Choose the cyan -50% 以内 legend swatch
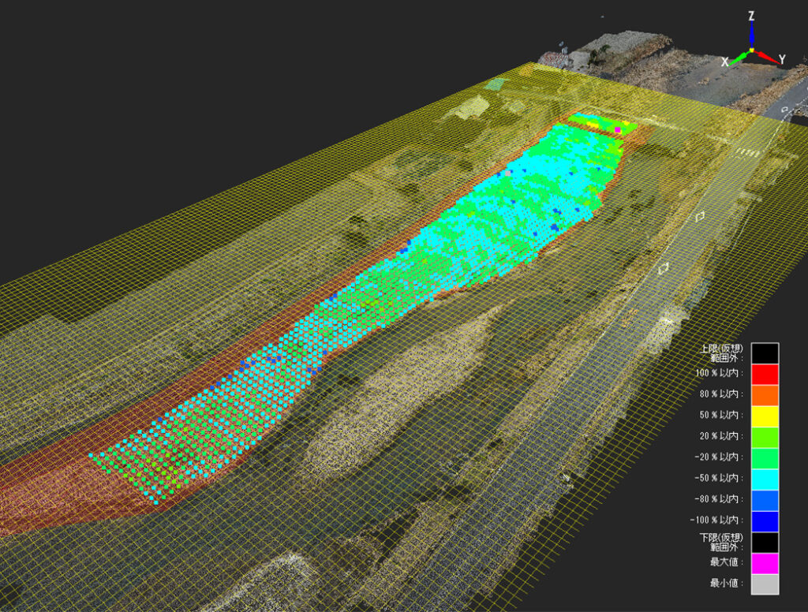The height and width of the screenshot is (612, 808). point(765,479)
